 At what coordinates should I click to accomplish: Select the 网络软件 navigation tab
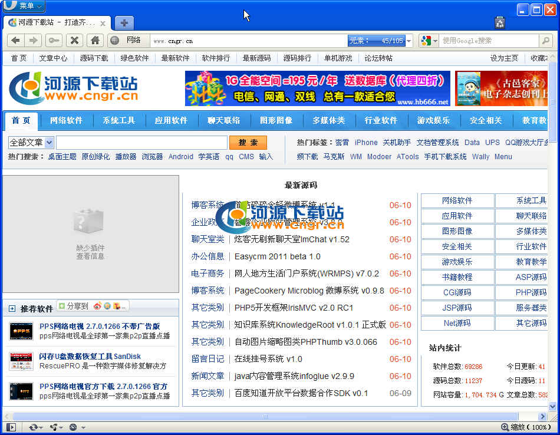[66, 120]
